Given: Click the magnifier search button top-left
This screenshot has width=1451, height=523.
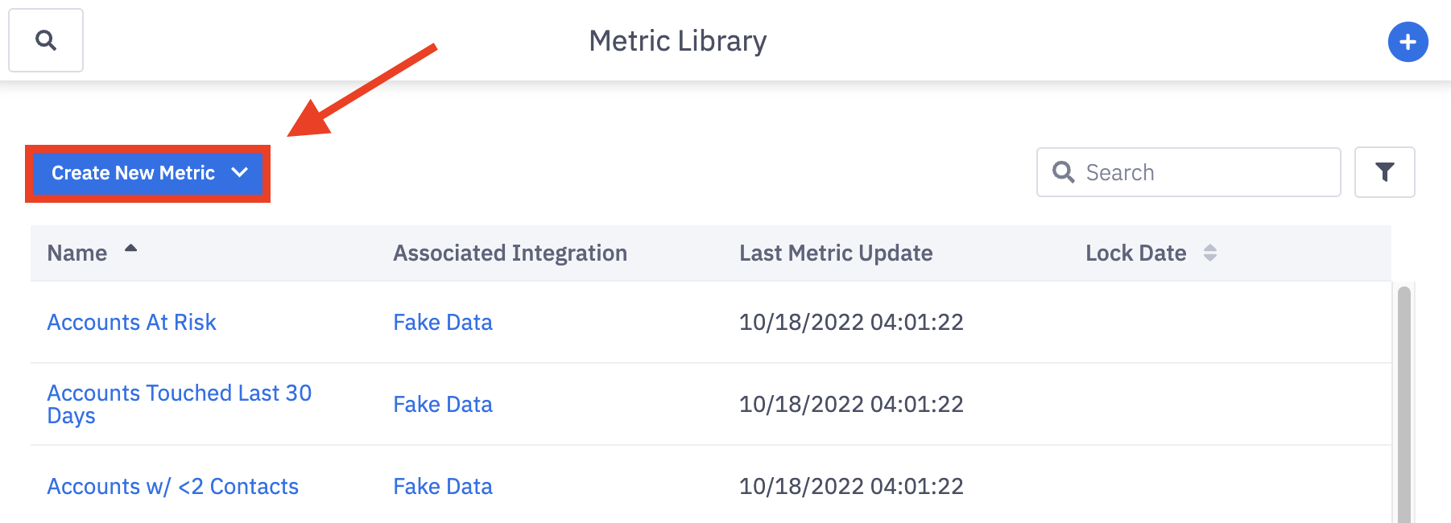Looking at the screenshot, I should coord(46,40).
